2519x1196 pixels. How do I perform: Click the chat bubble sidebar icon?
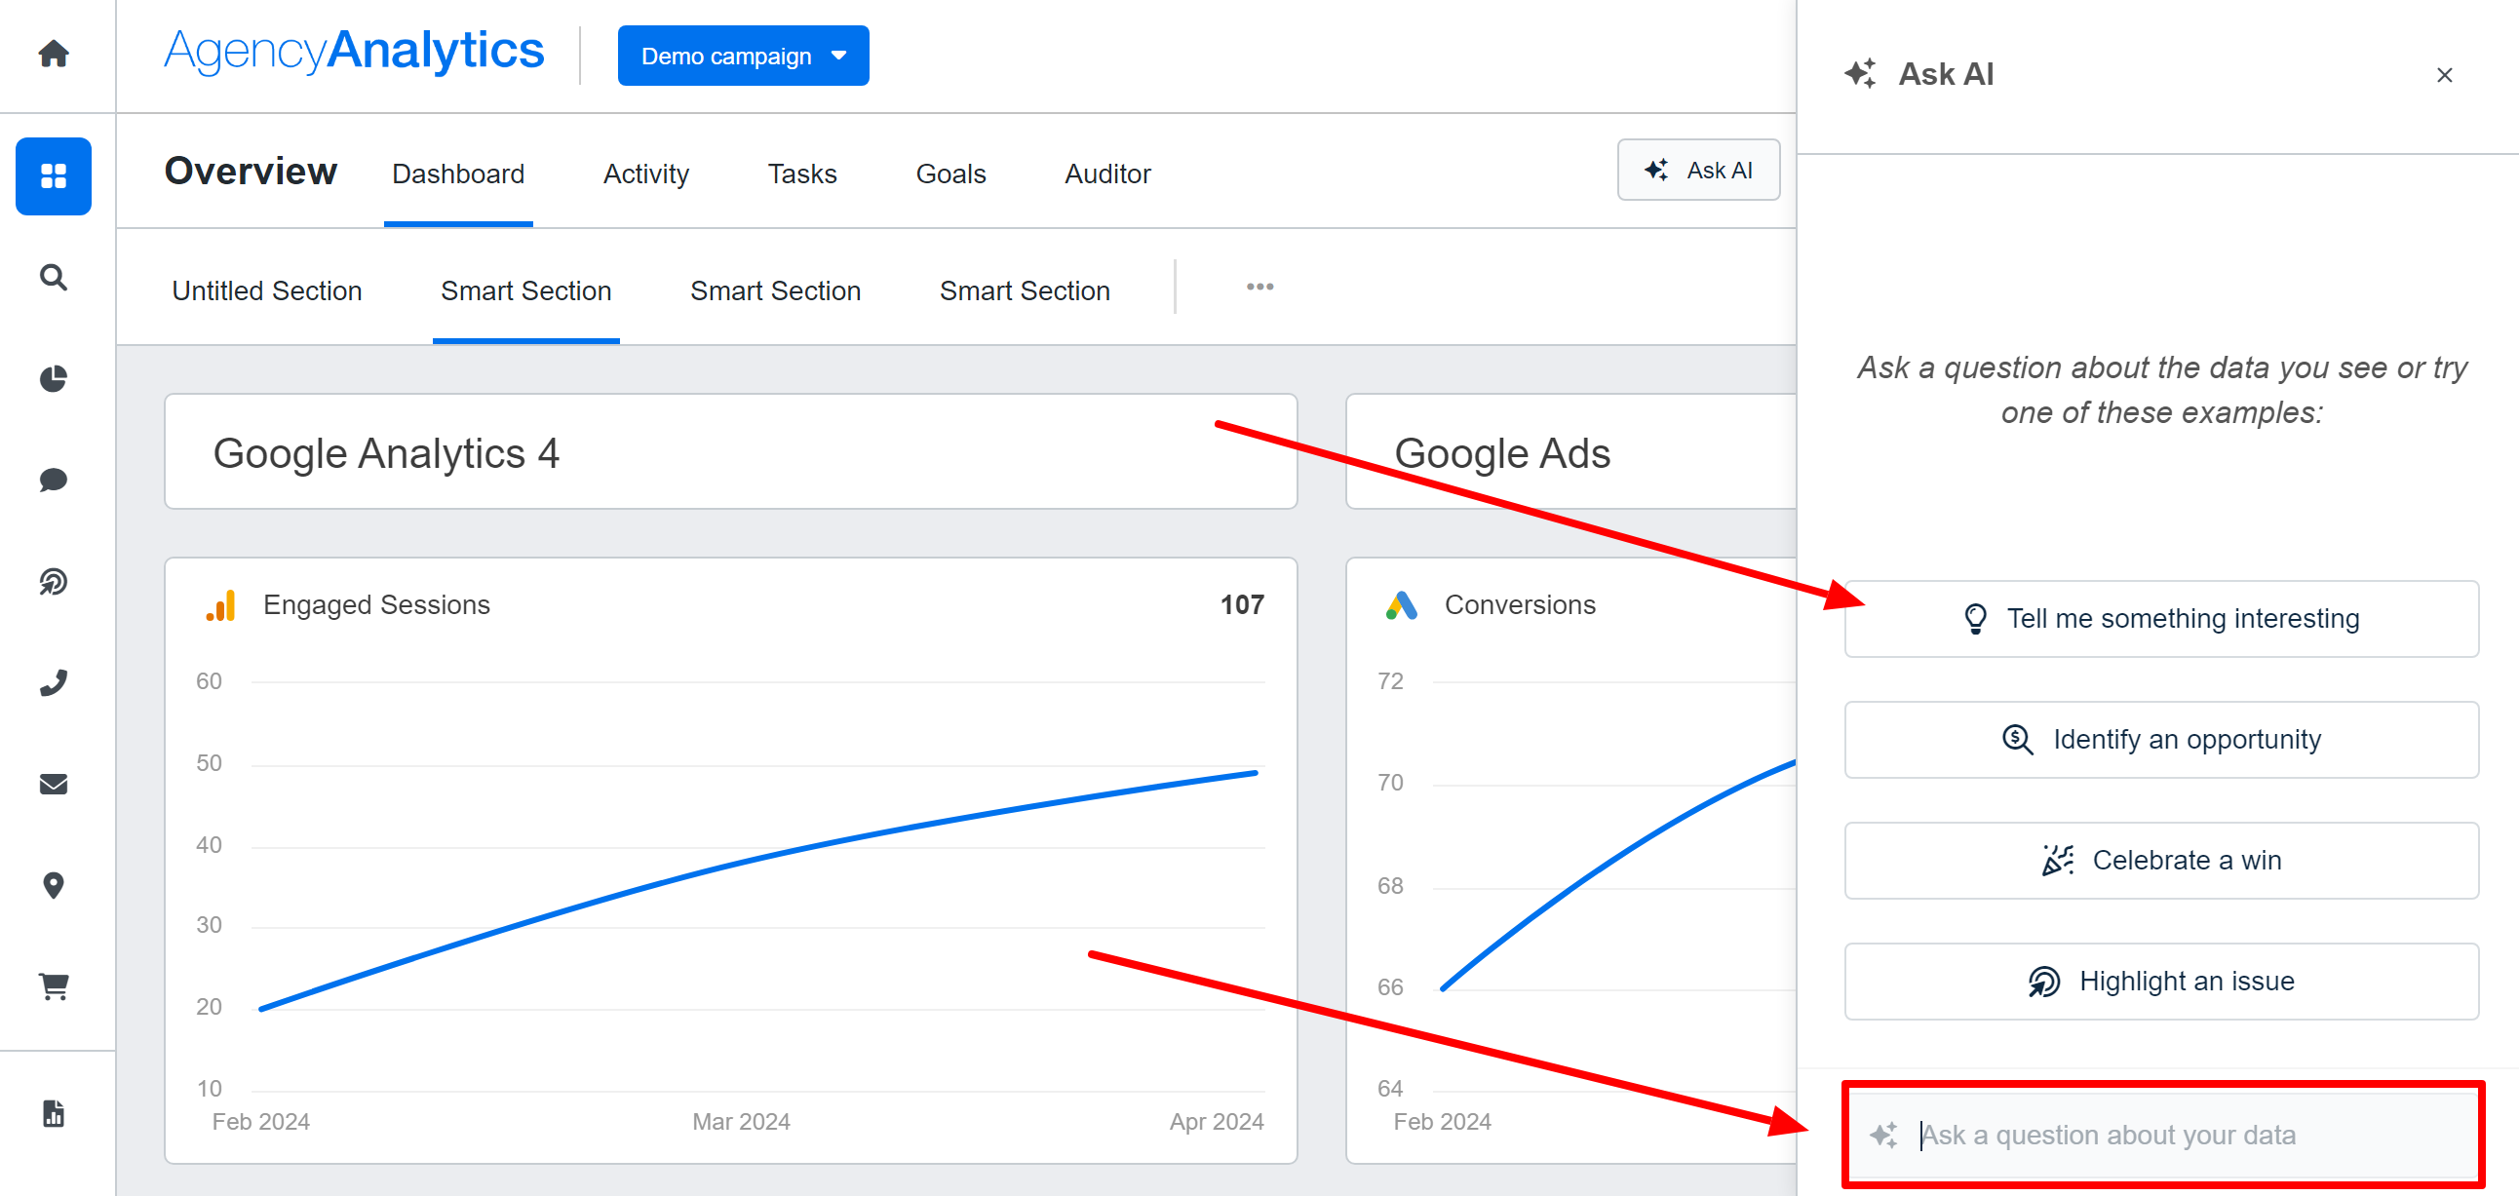coord(54,481)
